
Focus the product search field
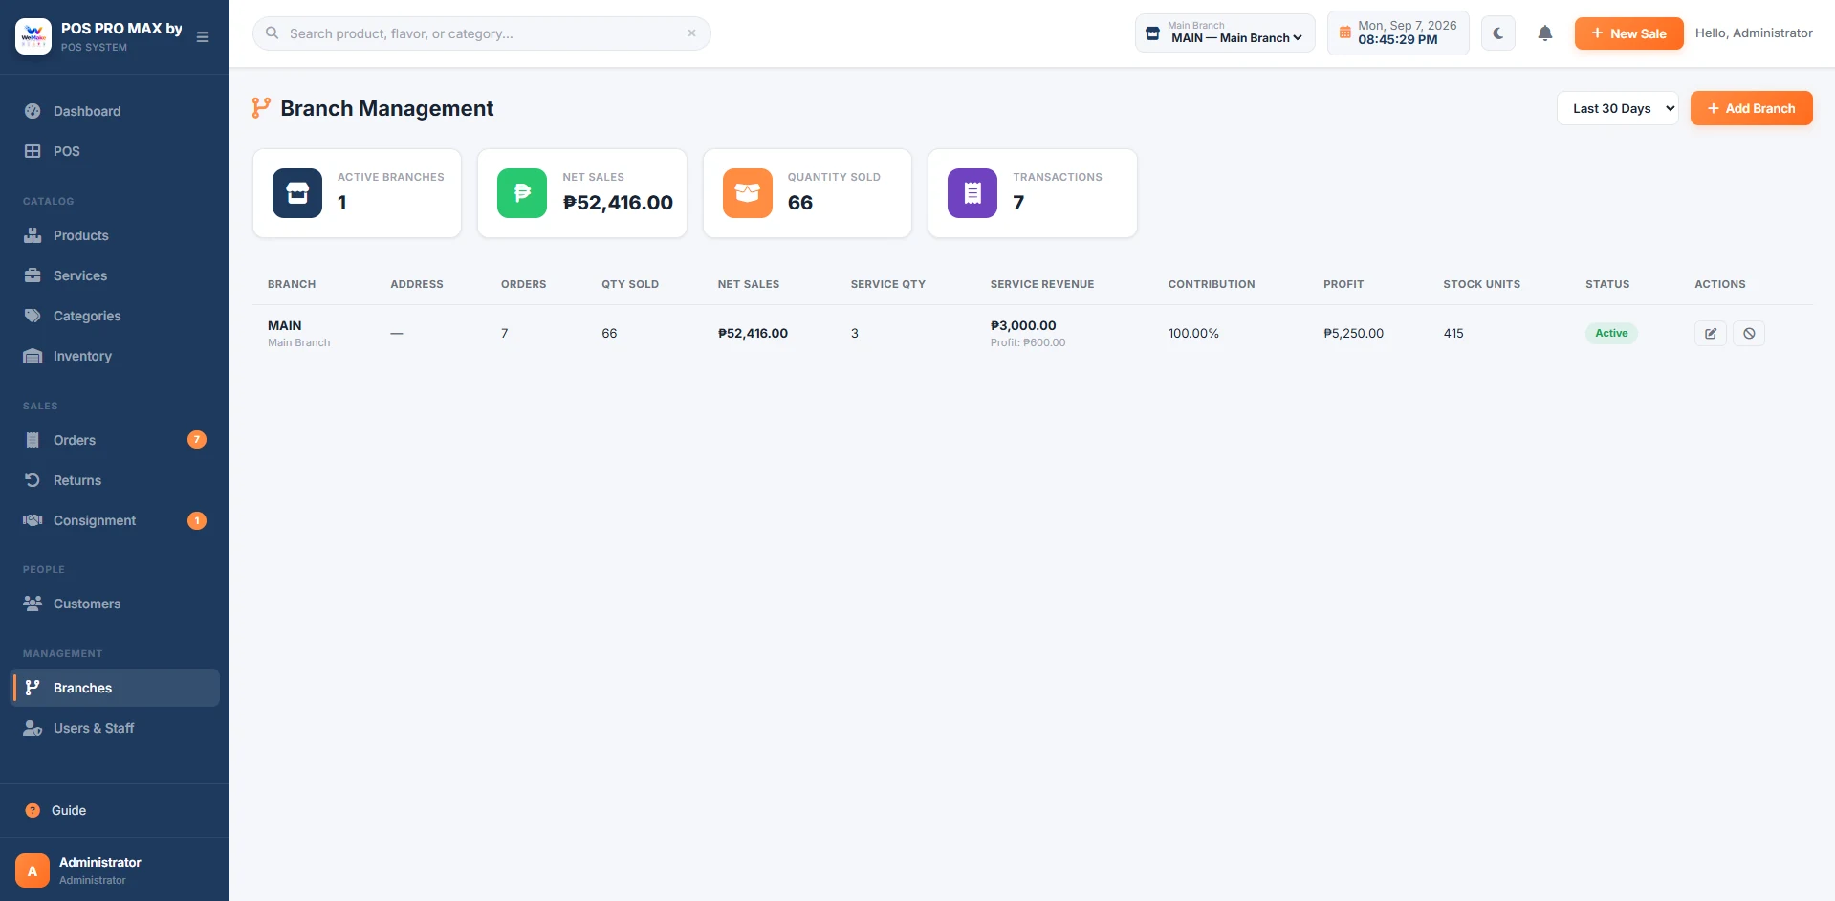[x=482, y=33]
